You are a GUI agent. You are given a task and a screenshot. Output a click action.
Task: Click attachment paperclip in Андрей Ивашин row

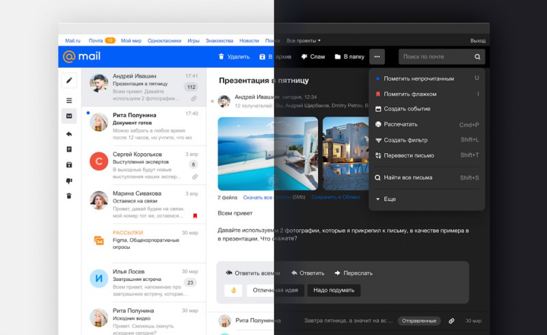pyautogui.click(x=194, y=98)
